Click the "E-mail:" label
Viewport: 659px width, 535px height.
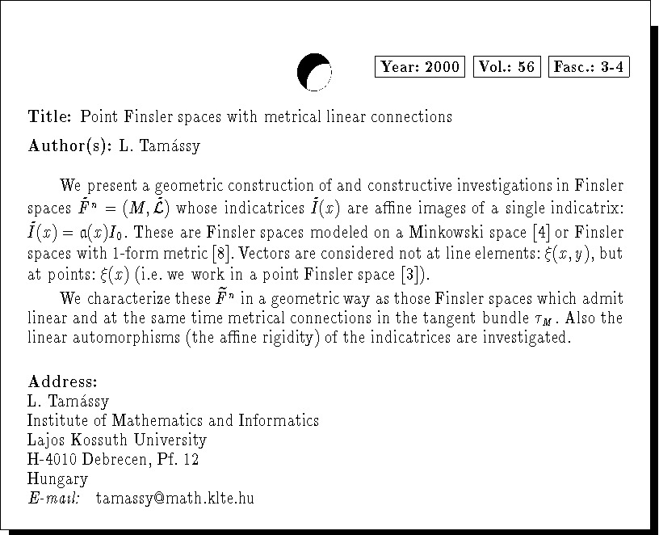click(53, 498)
